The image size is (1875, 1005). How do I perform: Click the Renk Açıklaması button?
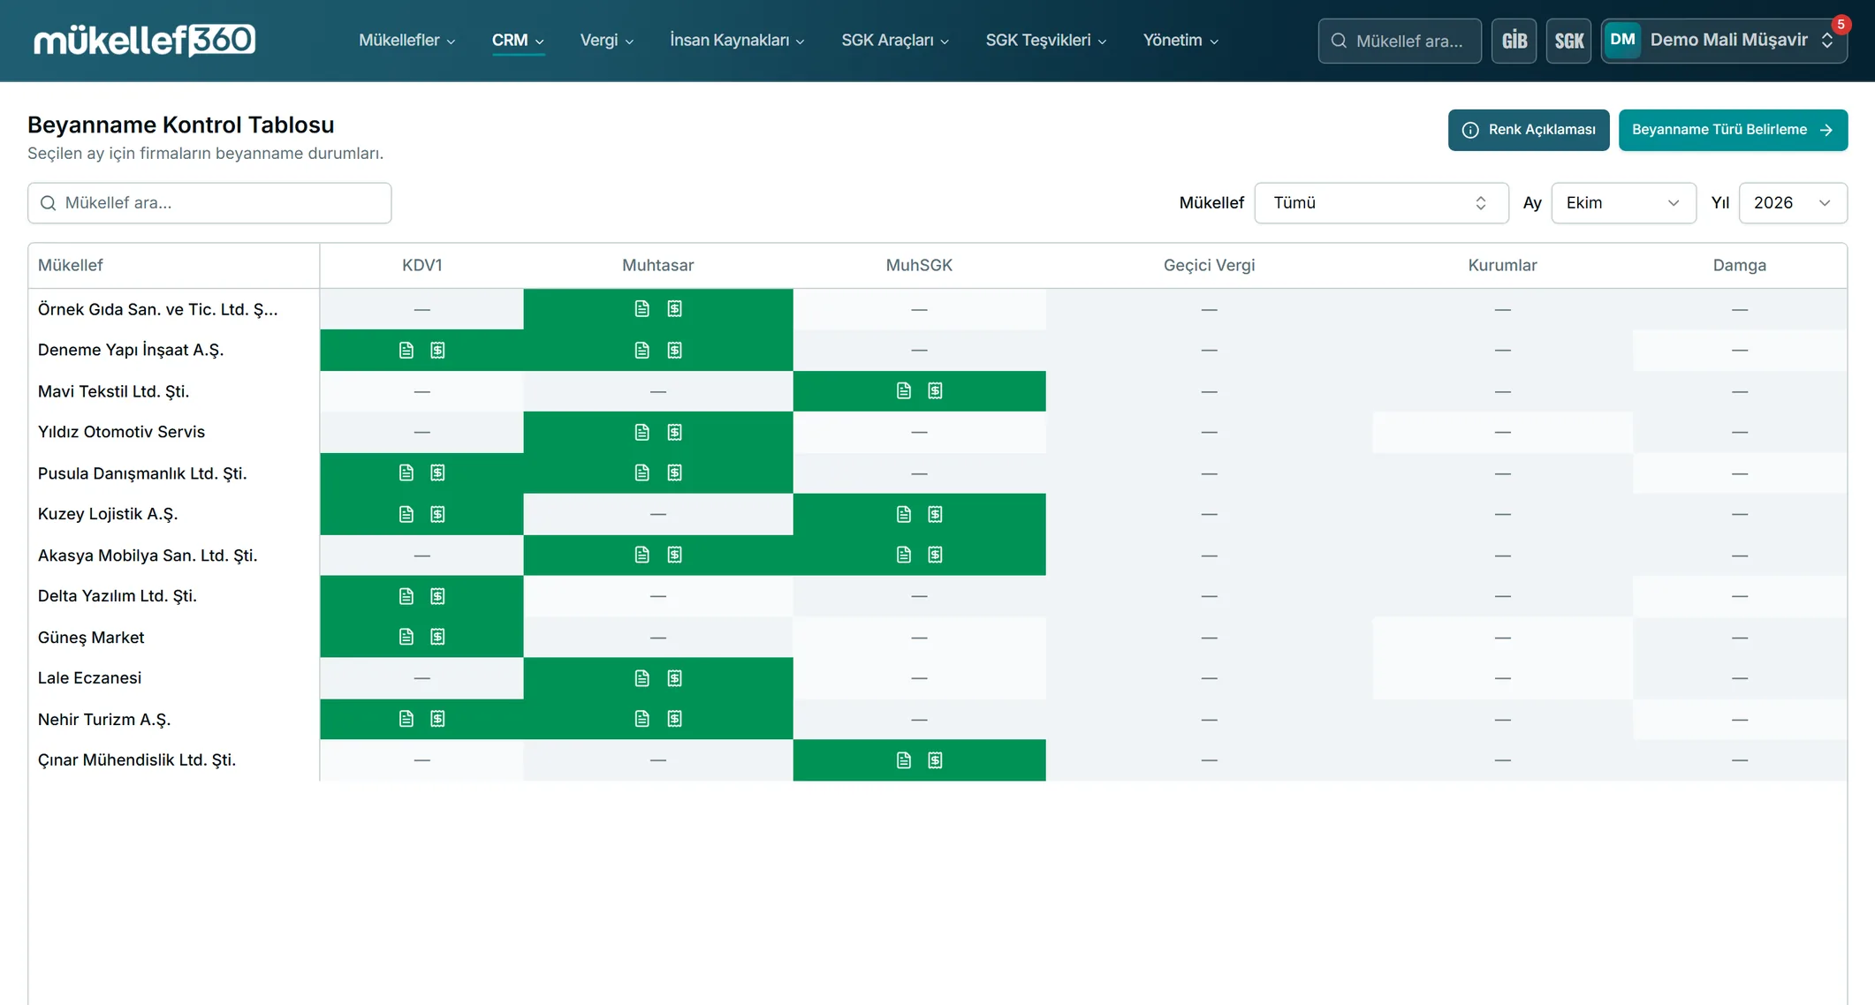[x=1529, y=130]
